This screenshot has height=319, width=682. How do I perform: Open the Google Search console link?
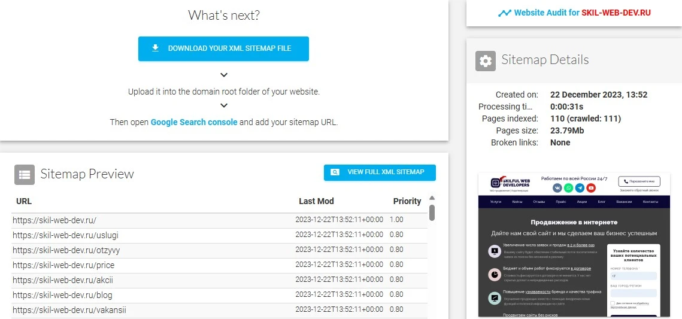[194, 122]
